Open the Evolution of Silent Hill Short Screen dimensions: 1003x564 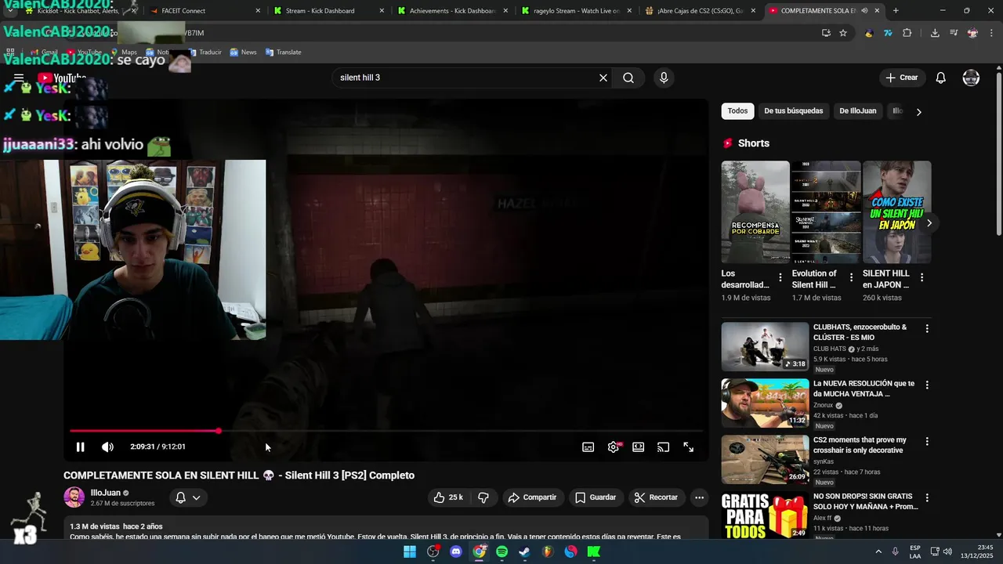click(826, 211)
